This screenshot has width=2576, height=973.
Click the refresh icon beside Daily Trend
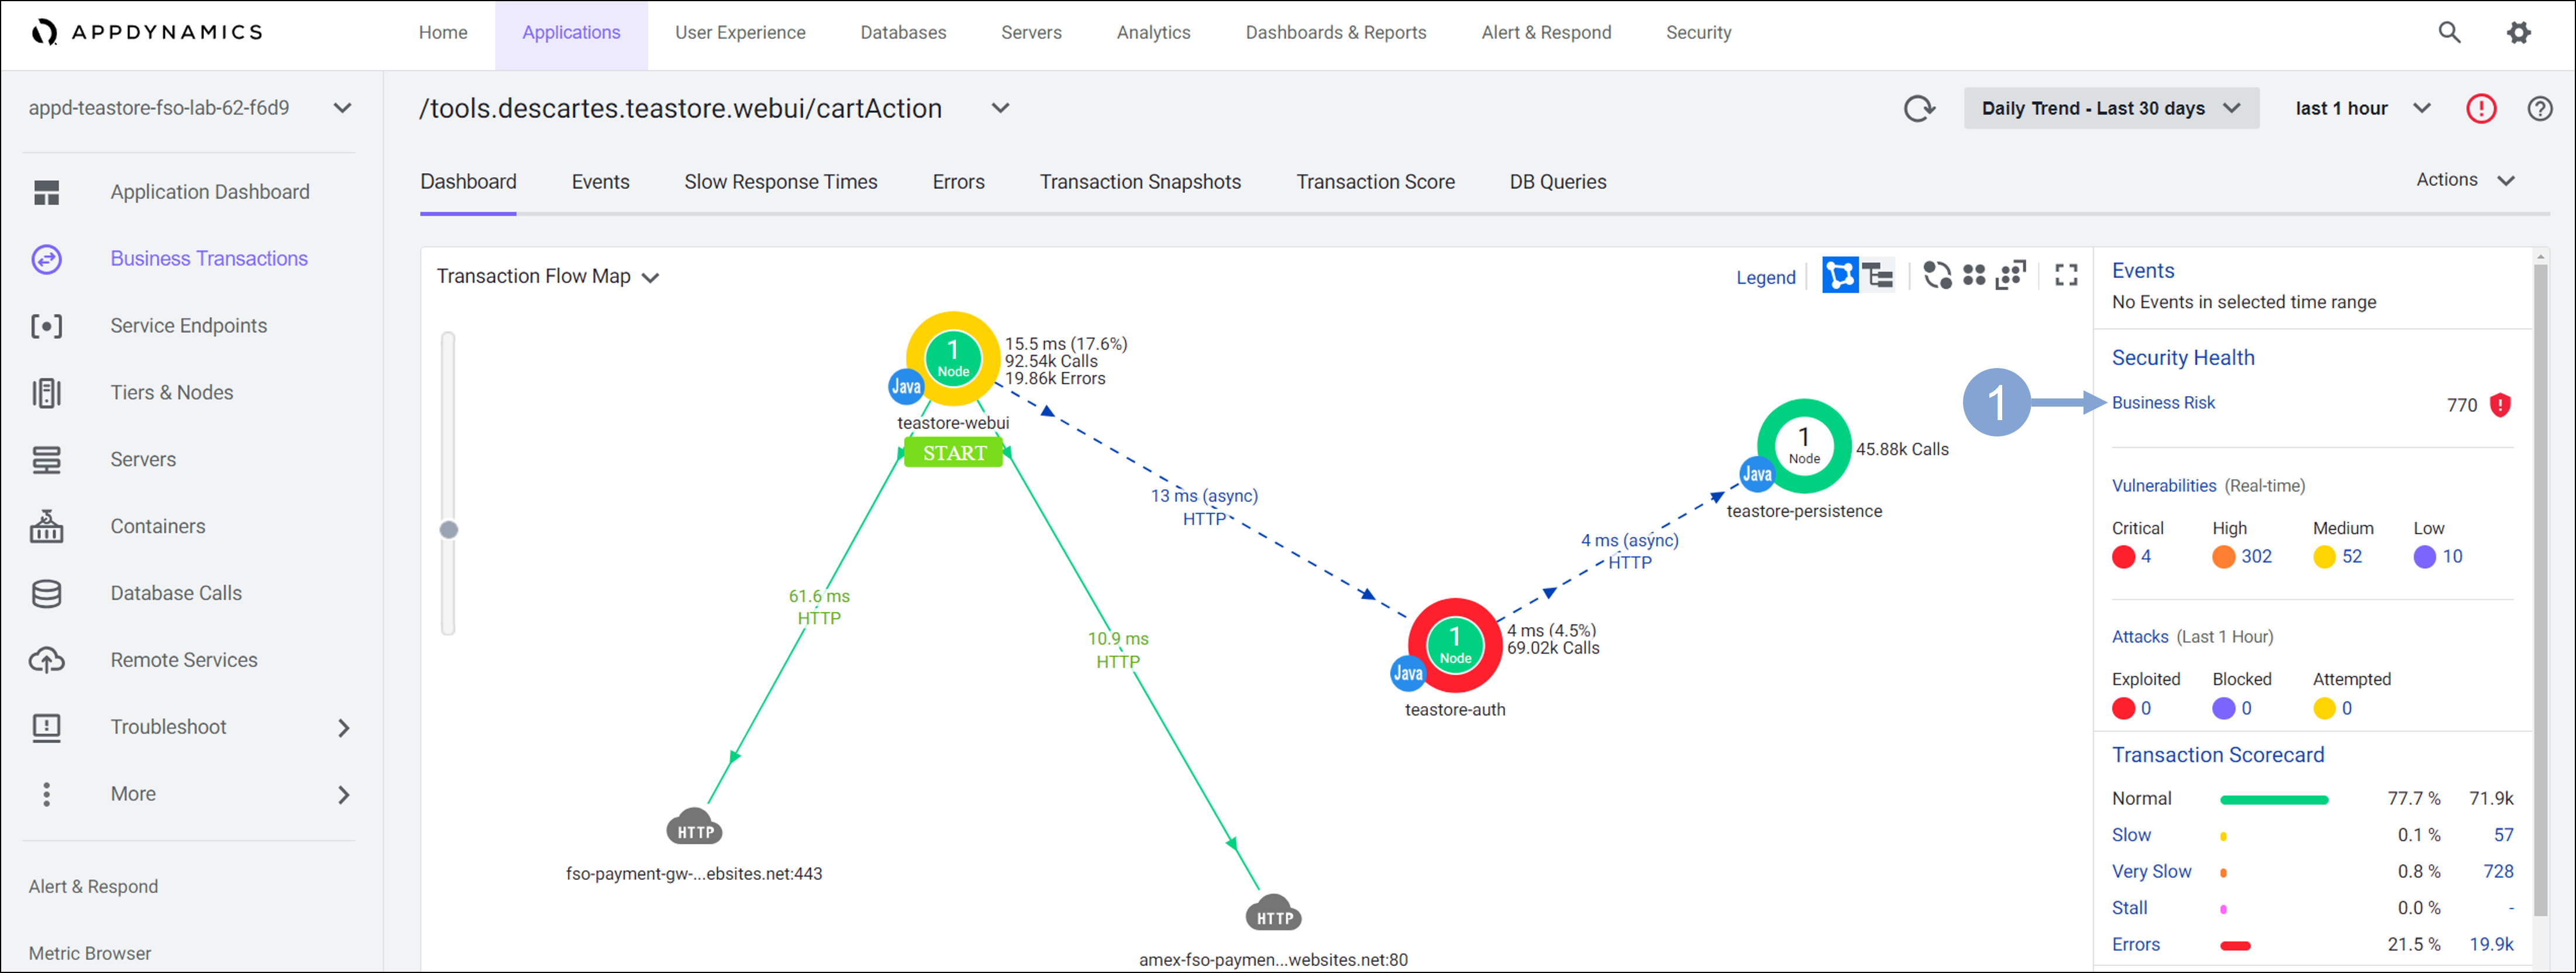(x=1918, y=108)
